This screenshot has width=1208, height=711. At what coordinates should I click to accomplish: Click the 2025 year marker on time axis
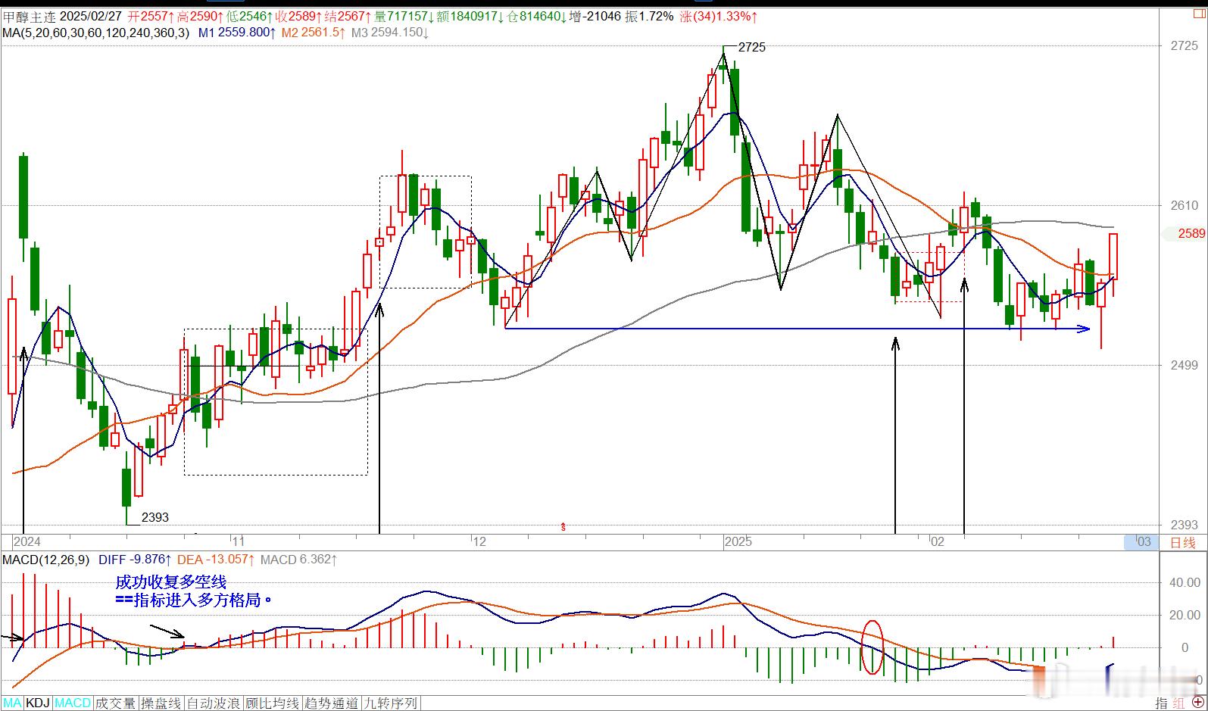click(738, 541)
